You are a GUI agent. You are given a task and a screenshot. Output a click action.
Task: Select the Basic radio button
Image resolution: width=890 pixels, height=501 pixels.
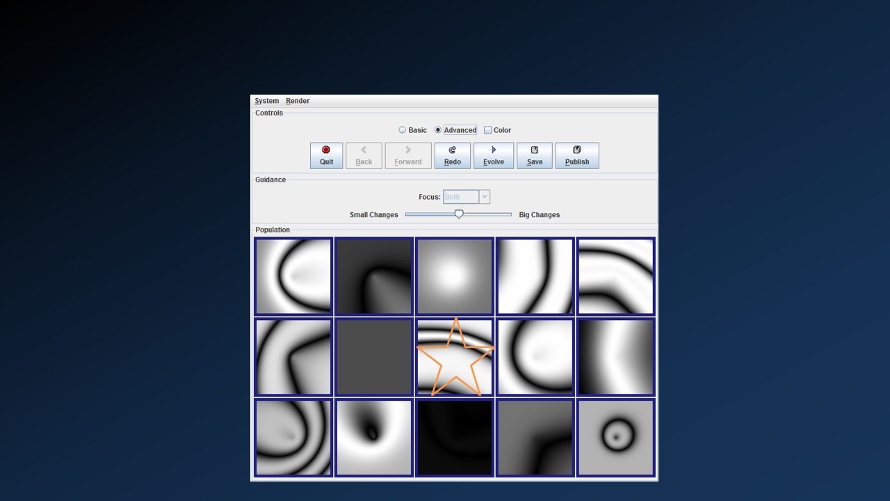[403, 130]
